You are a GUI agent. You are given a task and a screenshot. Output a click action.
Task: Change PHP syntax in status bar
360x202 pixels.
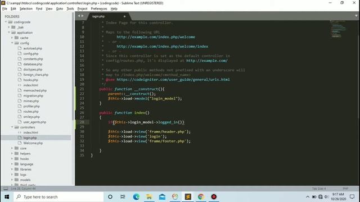[x=345, y=189]
